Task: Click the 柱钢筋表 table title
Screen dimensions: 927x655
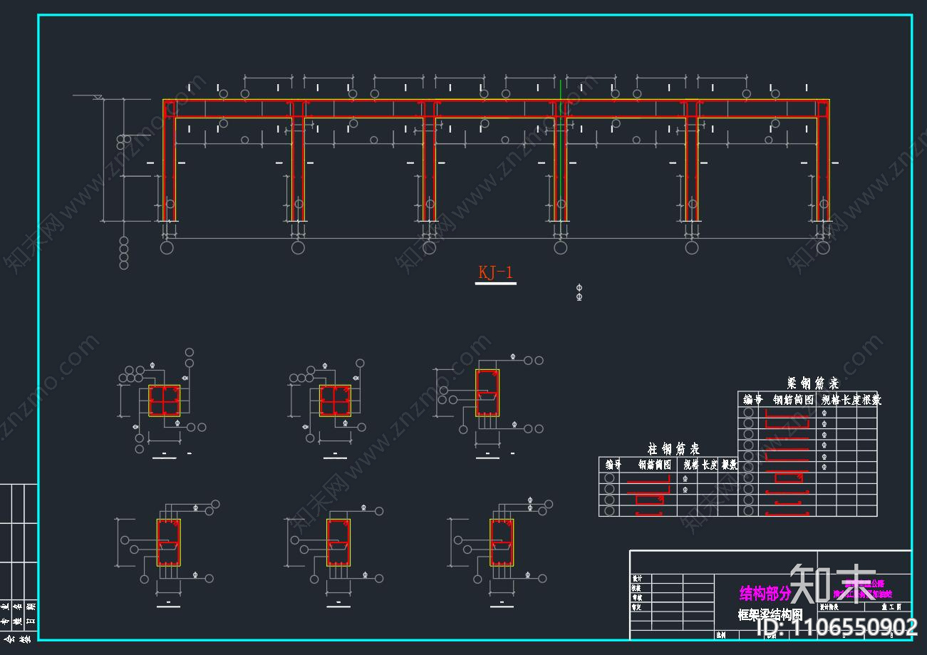Action: tap(673, 449)
